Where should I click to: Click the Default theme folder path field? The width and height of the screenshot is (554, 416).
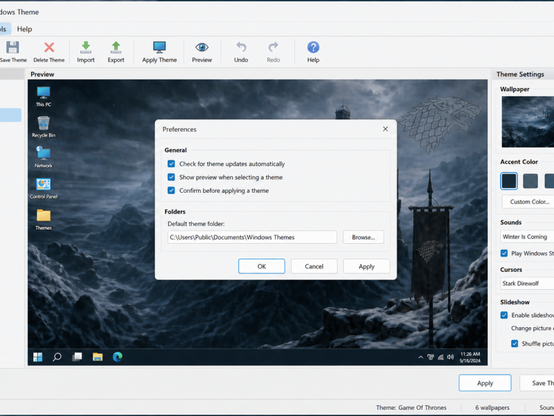(252, 237)
